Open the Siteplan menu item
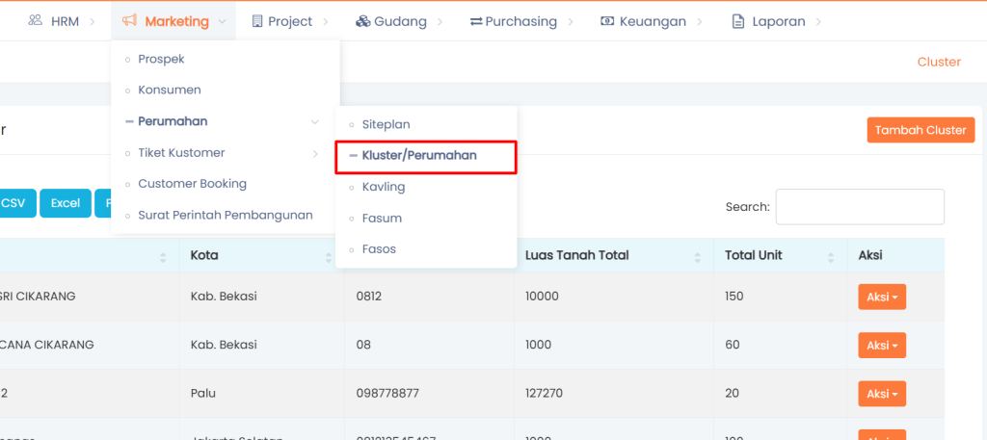Image resolution: width=987 pixels, height=440 pixels. 386,124
